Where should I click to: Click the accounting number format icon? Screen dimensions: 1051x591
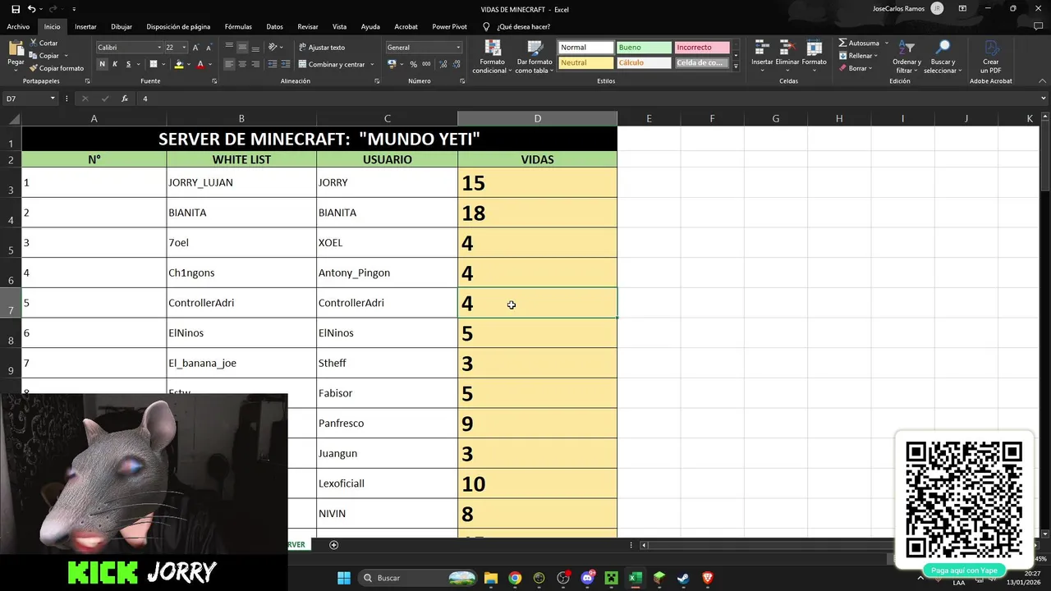[392, 64]
